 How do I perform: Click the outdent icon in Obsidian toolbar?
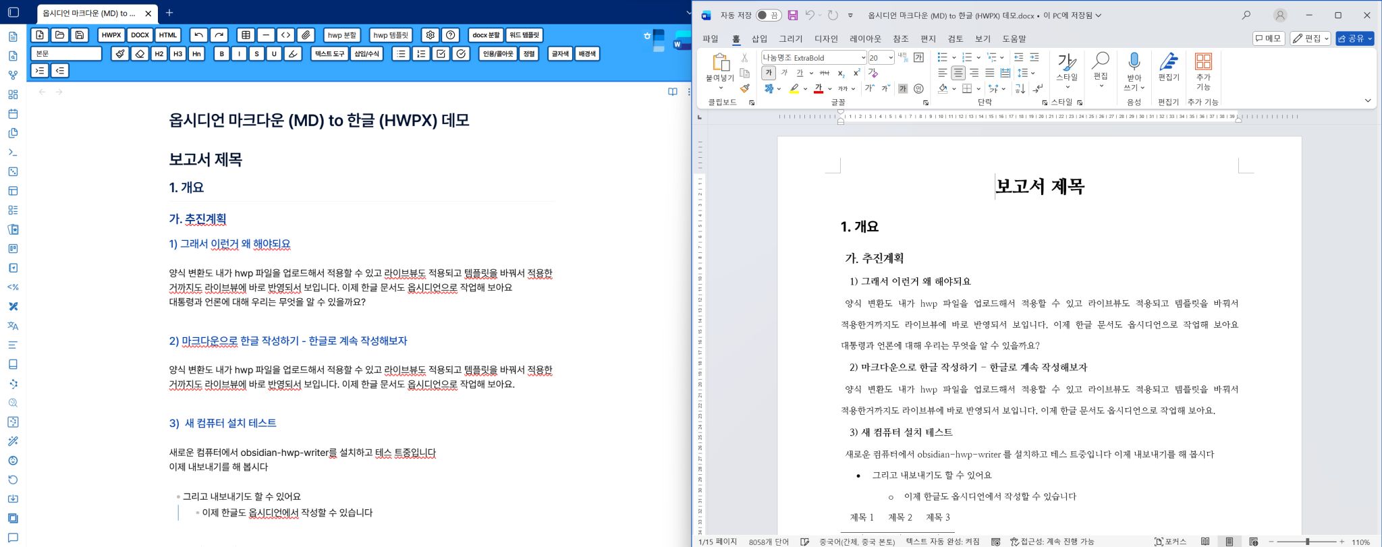coord(60,70)
